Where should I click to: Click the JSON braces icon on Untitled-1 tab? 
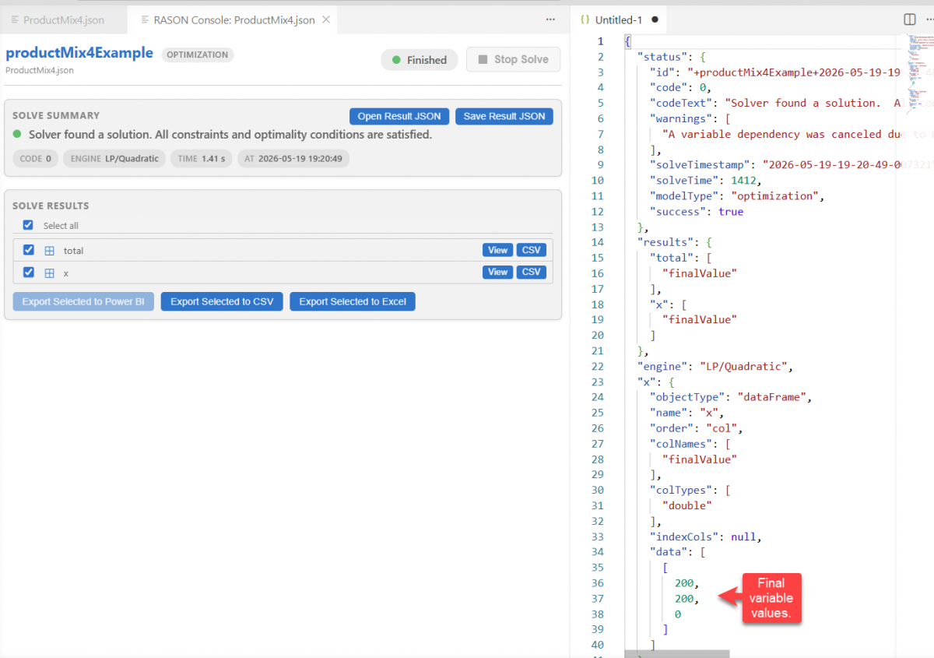pyautogui.click(x=585, y=19)
